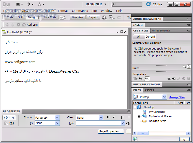This screenshot has width=193, height=143.
Task: Click the Ordered List icon
Action: point(128,117)
